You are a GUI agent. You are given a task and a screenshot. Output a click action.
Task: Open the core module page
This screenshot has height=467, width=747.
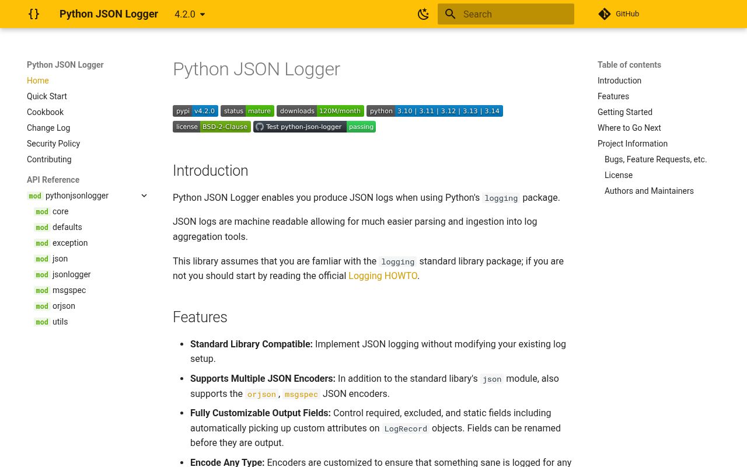click(51, 211)
